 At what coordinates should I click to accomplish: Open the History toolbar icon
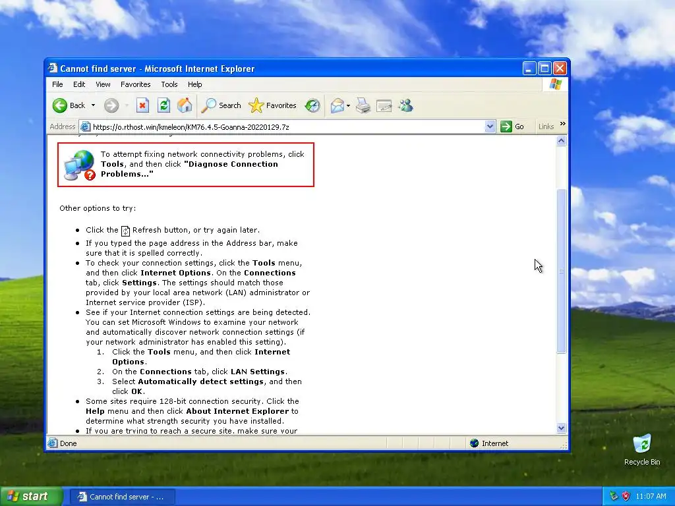click(312, 105)
